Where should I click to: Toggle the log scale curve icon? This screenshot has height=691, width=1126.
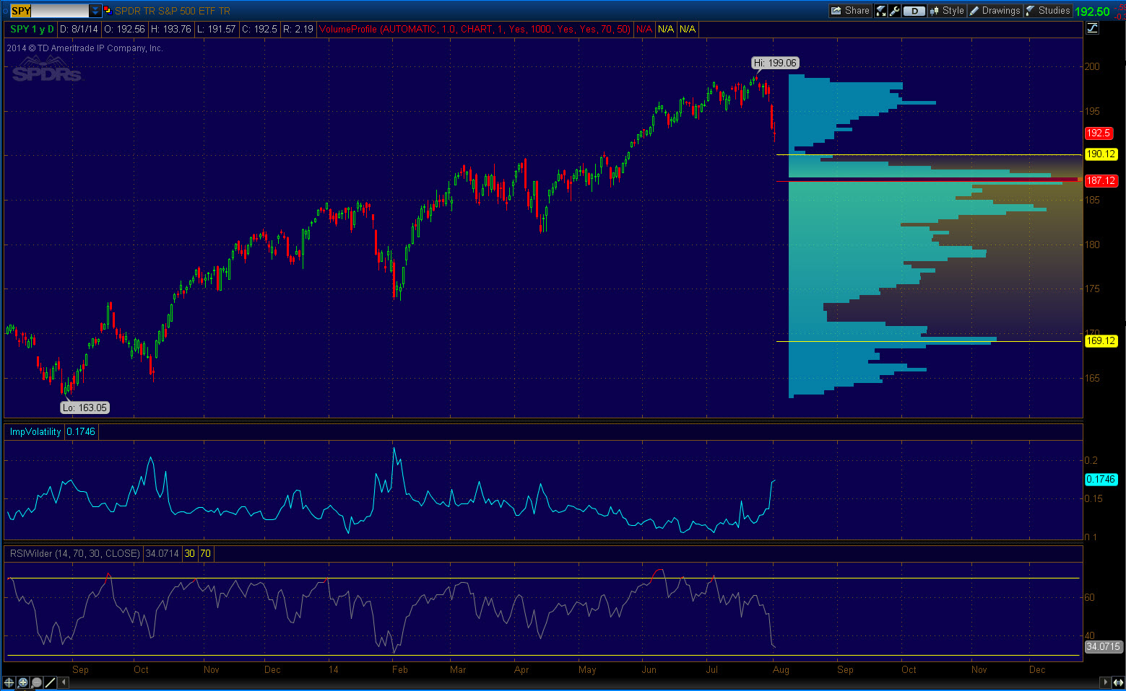pos(1092,28)
